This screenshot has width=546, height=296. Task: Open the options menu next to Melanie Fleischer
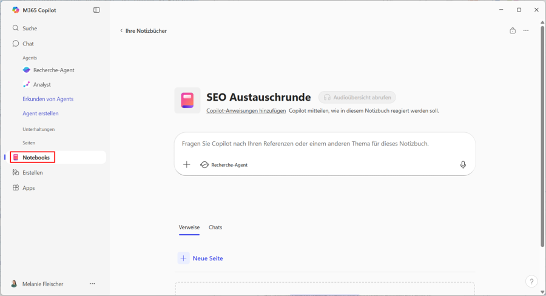(92, 284)
